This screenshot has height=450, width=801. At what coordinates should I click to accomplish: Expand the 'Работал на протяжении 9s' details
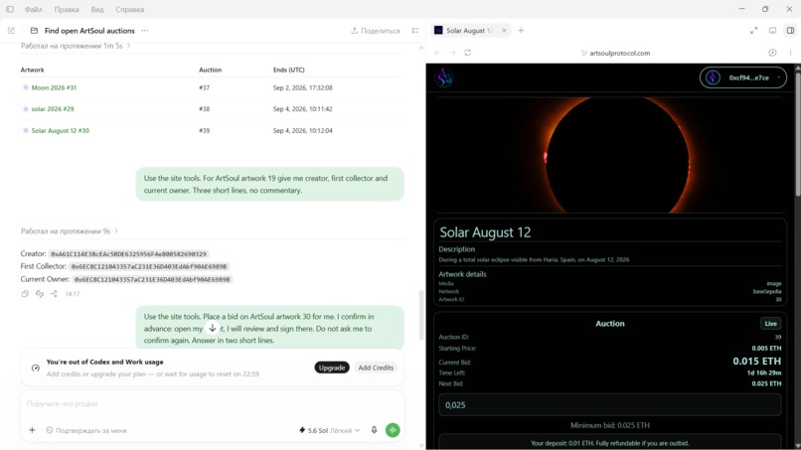(x=70, y=230)
